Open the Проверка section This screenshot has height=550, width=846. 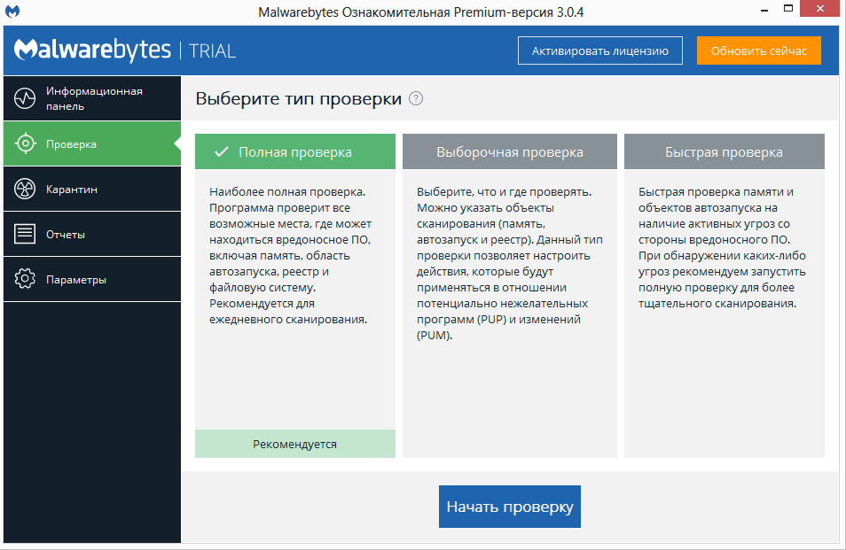click(92, 143)
